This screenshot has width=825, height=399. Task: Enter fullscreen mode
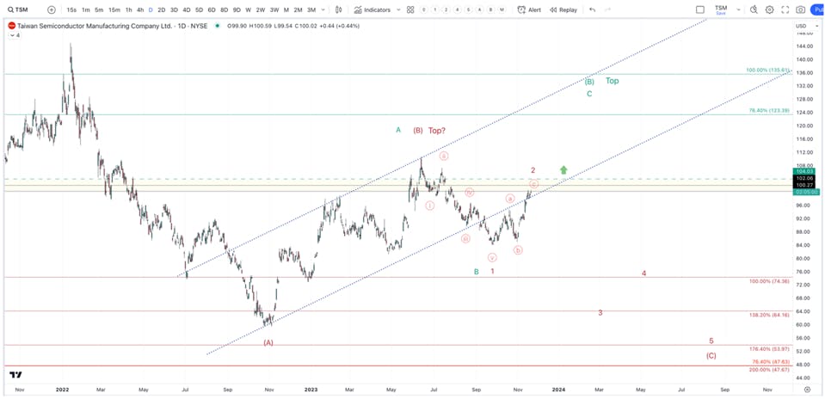coord(785,9)
